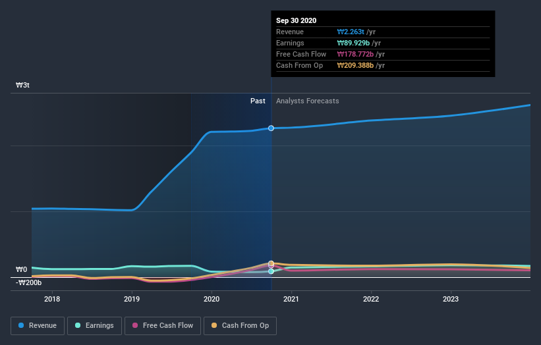Click the orange Cash From Op data point

pos(271,263)
